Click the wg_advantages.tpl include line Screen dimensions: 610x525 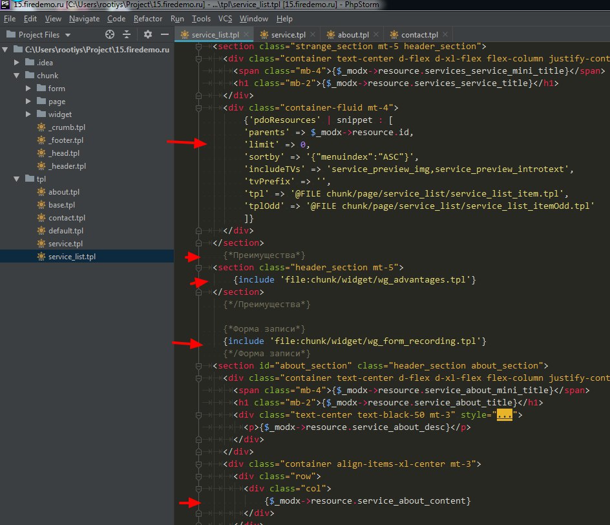(354, 280)
